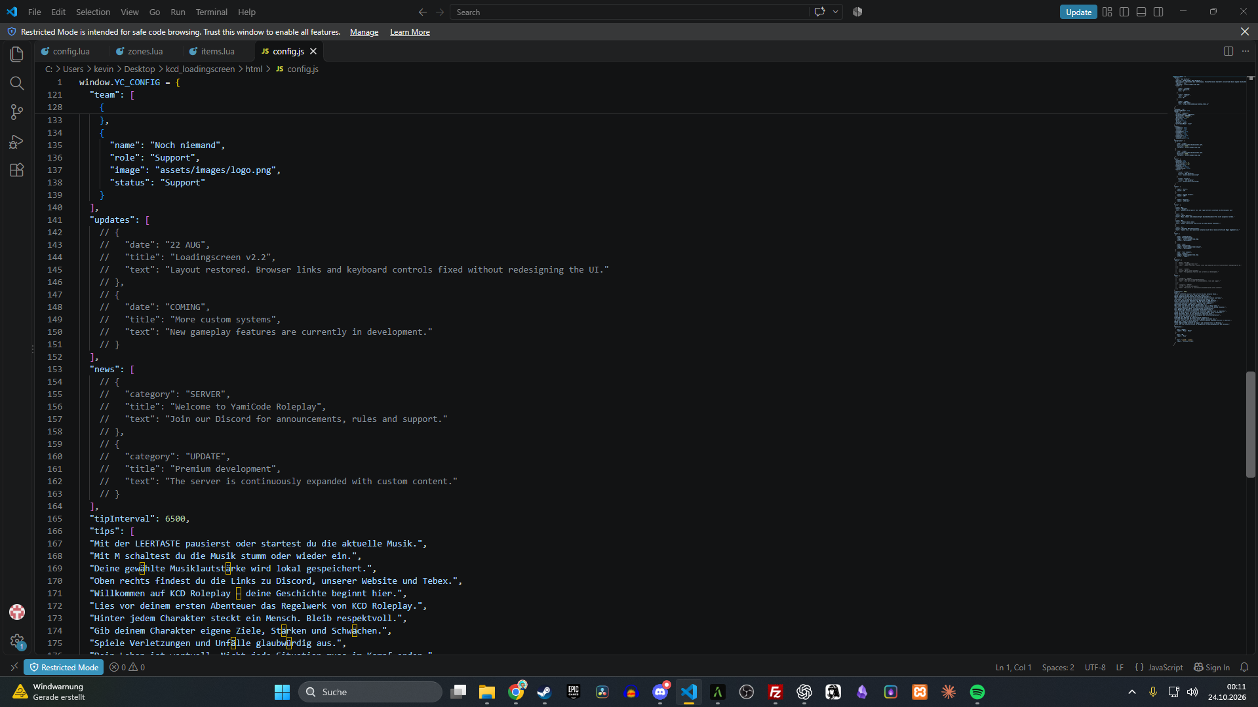Change end of line sequence LF
Viewport: 1258px width, 707px height.
coord(1120,667)
